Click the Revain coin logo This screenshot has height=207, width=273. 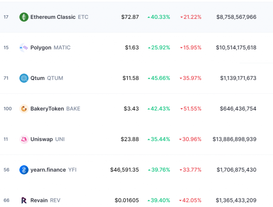[x=24, y=200]
